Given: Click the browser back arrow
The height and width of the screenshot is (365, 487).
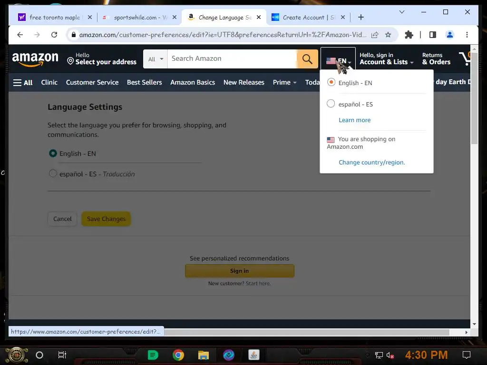Looking at the screenshot, I should (x=20, y=35).
